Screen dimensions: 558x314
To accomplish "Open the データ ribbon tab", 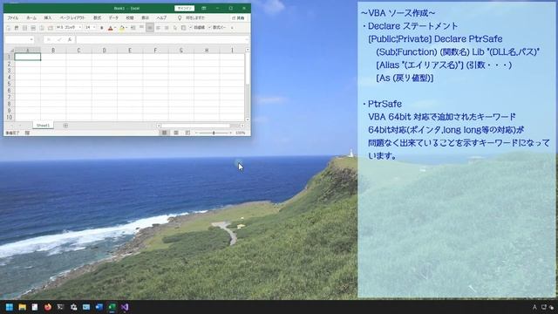I will 113,17.
